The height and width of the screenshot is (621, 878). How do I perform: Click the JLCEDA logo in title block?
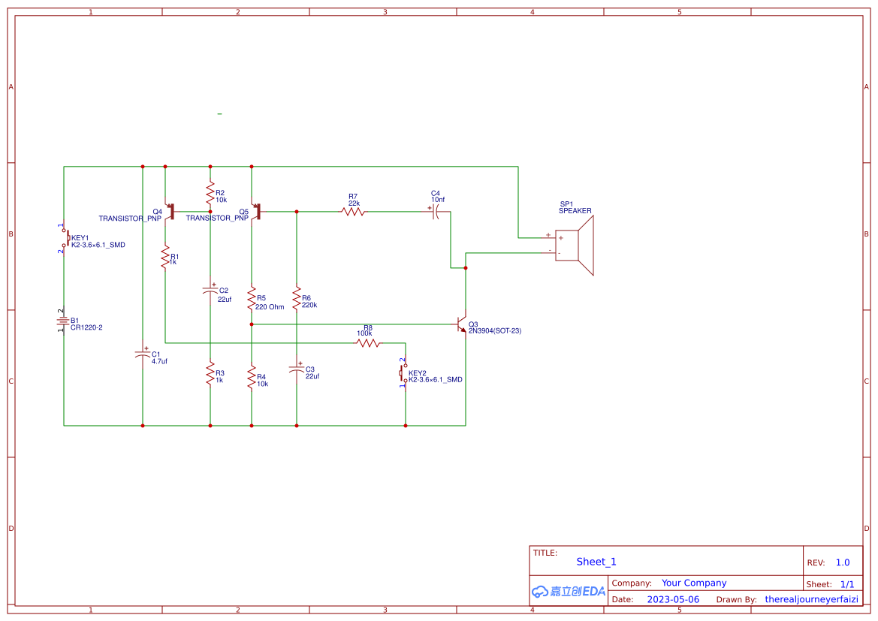567,591
